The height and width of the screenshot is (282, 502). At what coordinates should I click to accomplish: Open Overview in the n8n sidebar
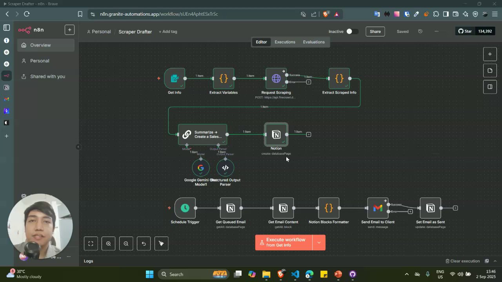point(46,45)
